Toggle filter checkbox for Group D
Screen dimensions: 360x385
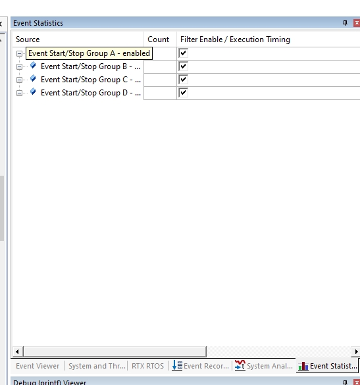(183, 93)
